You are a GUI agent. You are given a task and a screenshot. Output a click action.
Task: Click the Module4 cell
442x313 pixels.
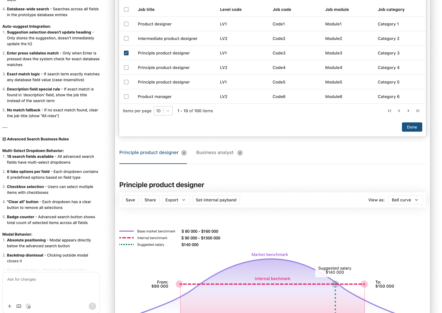tap(333, 67)
